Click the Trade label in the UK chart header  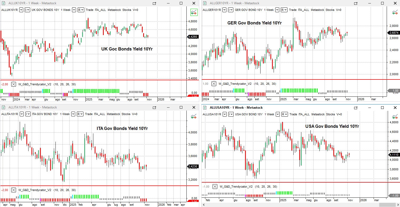point(90,10)
